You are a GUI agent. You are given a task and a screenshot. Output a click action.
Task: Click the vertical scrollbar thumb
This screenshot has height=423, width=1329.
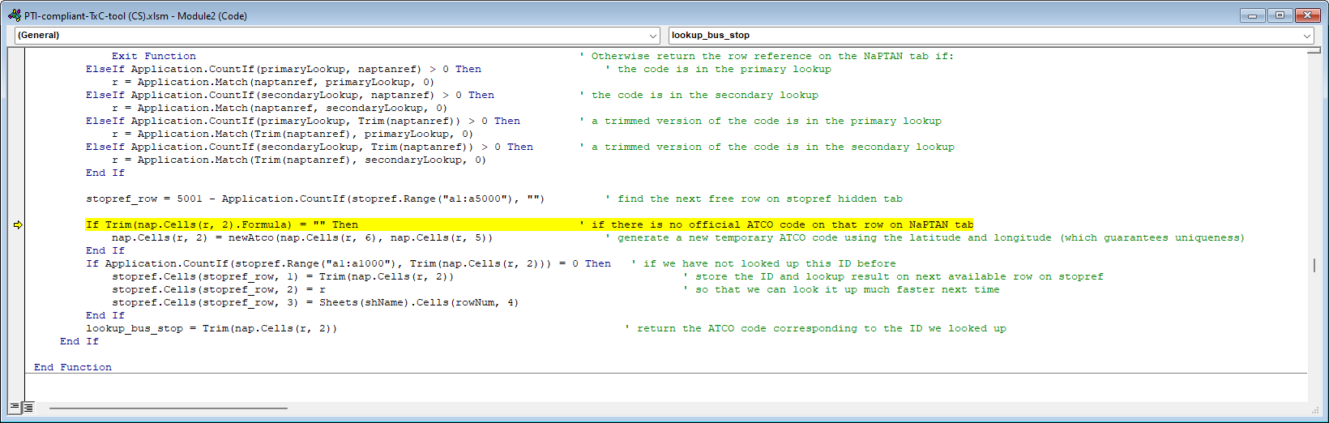[x=1314, y=265]
